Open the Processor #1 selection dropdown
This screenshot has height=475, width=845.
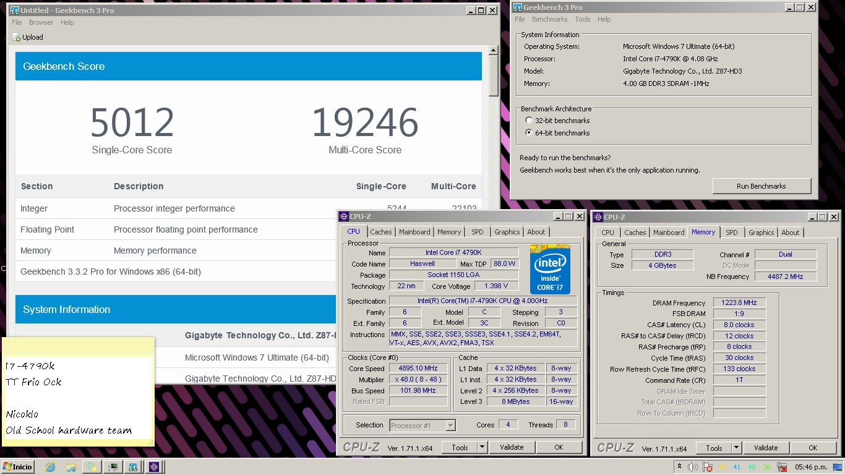coord(450,426)
